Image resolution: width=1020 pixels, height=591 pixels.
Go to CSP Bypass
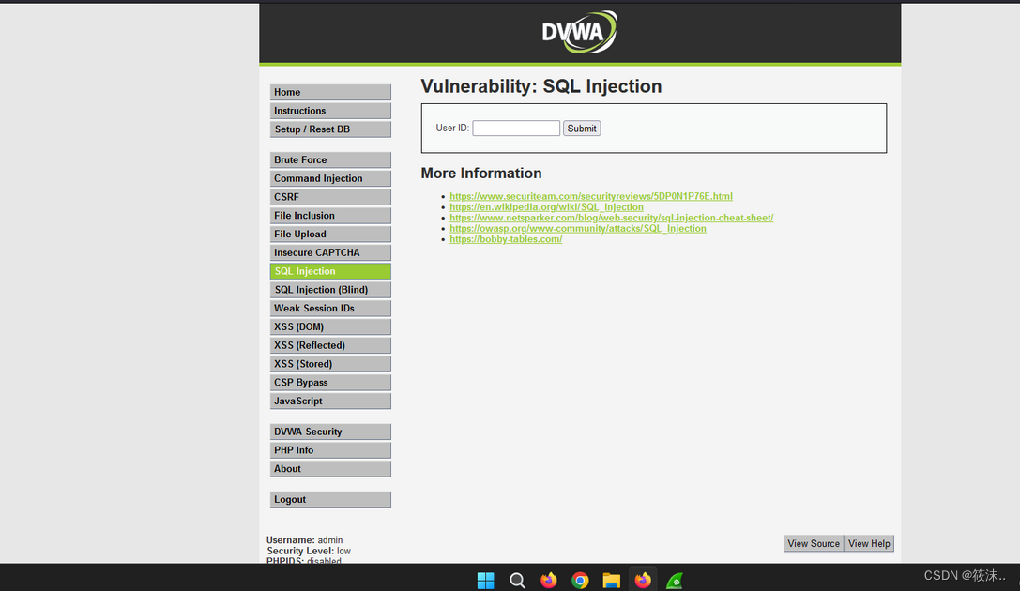tap(330, 383)
